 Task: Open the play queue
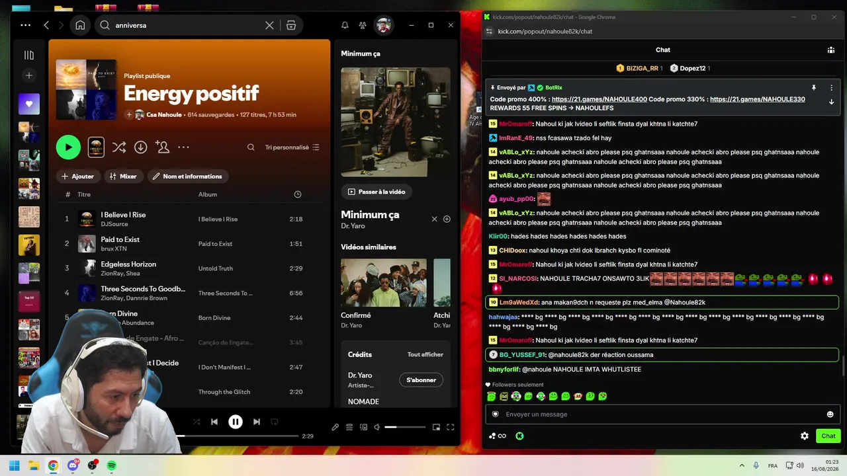point(349,427)
